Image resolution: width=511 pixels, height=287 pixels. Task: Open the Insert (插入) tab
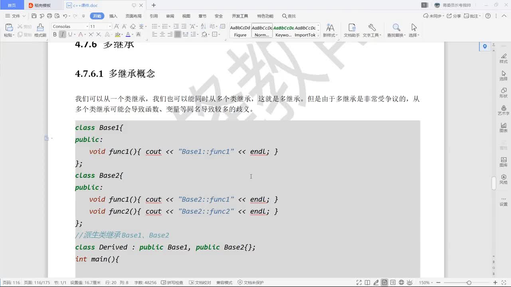point(113,16)
